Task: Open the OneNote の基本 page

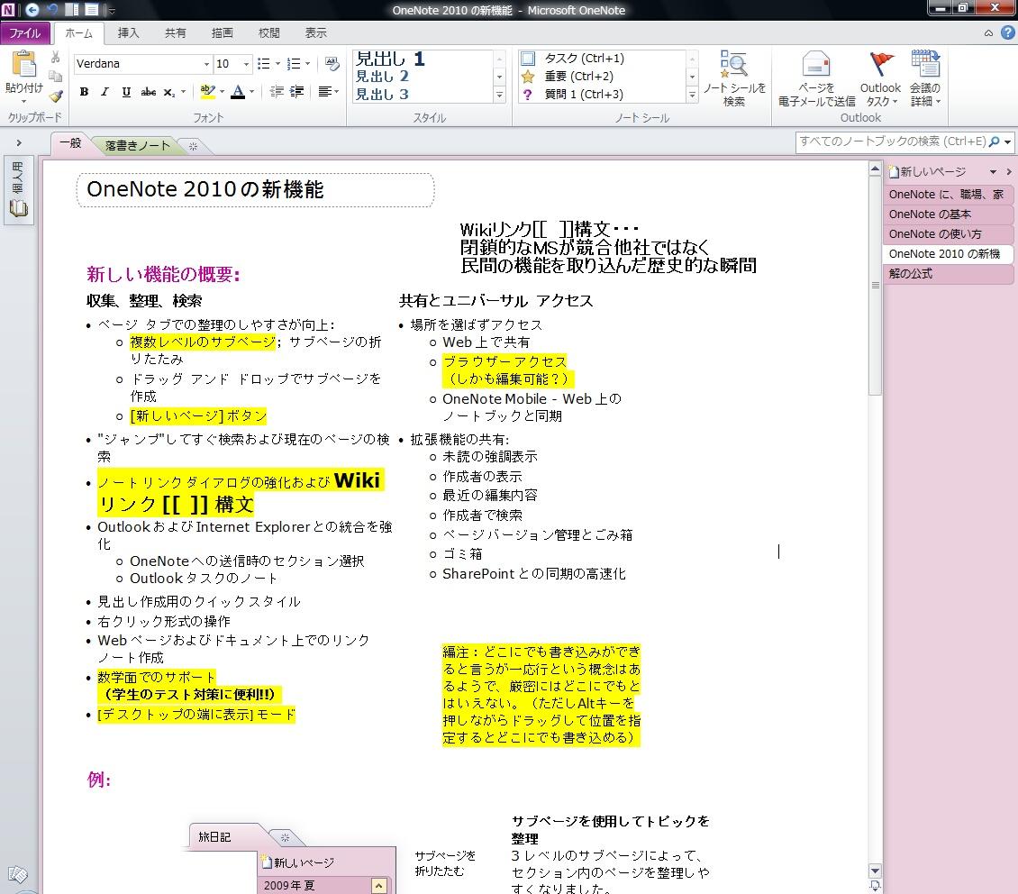Action: click(949, 214)
